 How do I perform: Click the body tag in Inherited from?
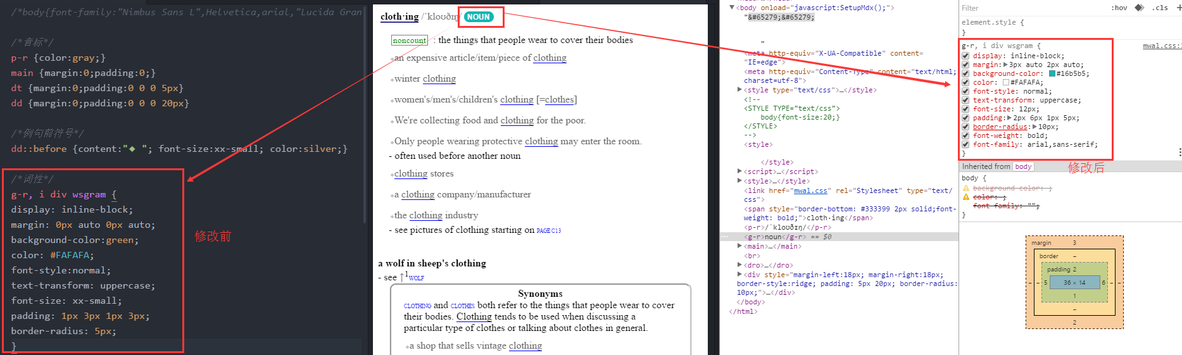pyautogui.click(x=1023, y=166)
